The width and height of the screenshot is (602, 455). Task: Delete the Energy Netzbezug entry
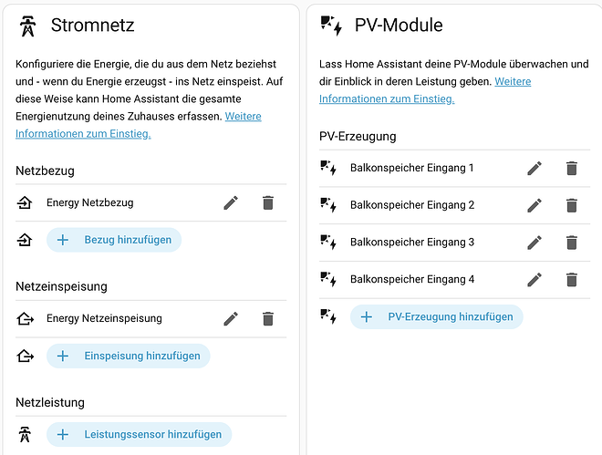click(x=268, y=203)
